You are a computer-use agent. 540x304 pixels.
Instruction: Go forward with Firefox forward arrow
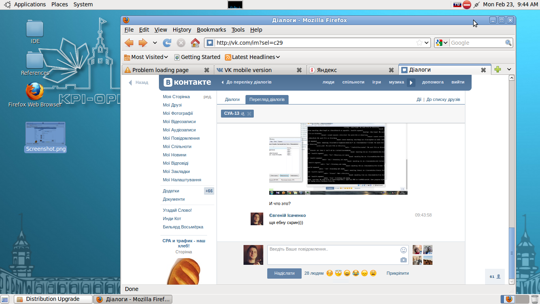(x=143, y=43)
